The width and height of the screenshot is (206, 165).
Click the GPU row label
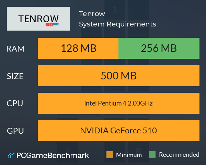click(15, 131)
